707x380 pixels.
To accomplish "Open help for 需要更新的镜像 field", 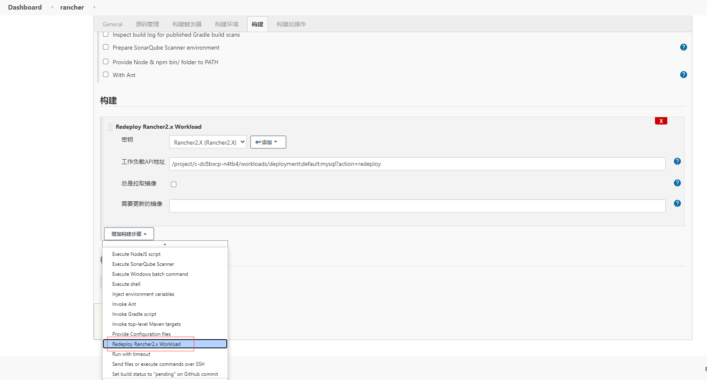I will point(677,203).
